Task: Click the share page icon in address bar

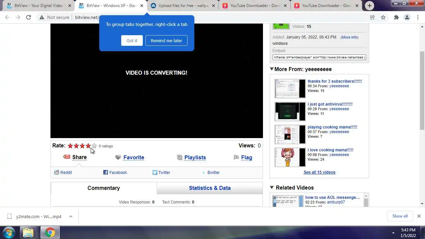Action: [373, 17]
